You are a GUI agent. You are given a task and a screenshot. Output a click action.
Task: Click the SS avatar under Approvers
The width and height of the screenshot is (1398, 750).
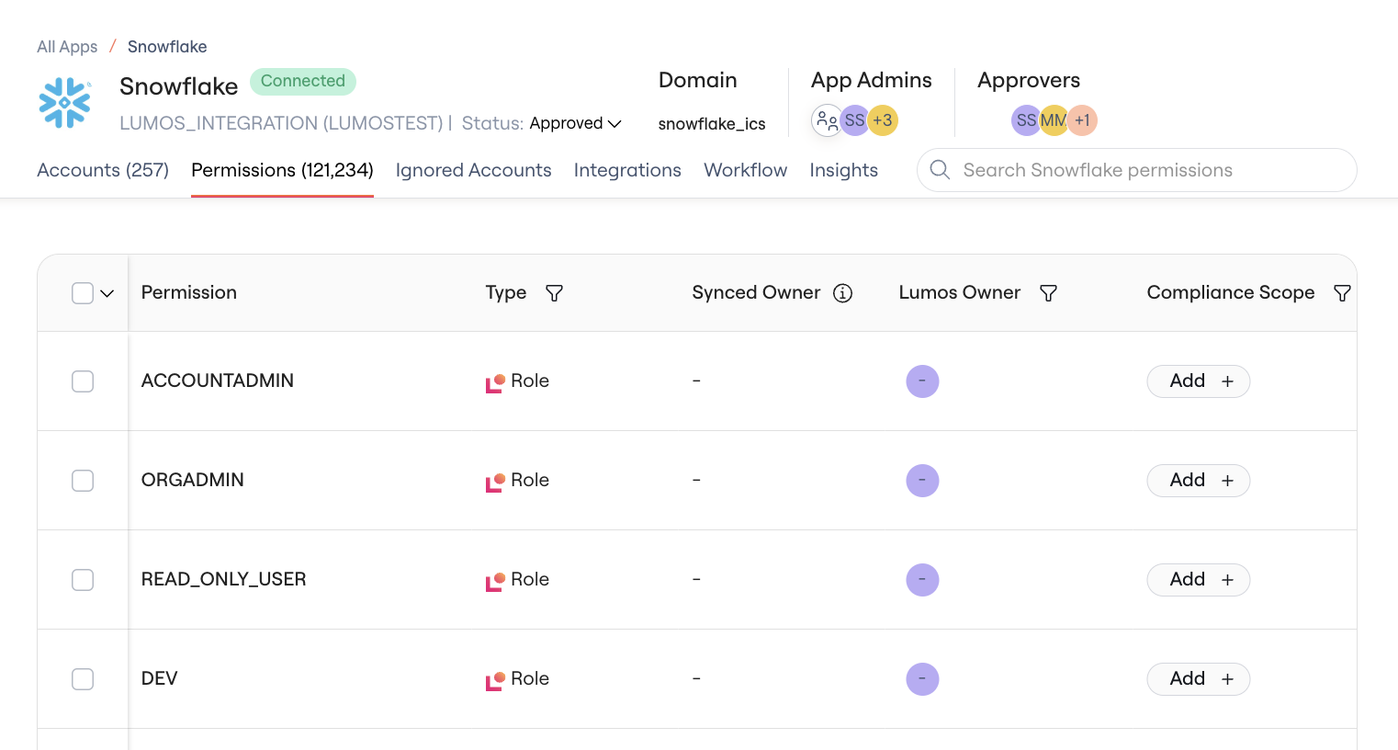[1026, 120]
